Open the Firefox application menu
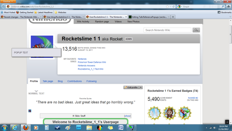 tap(8, 1)
